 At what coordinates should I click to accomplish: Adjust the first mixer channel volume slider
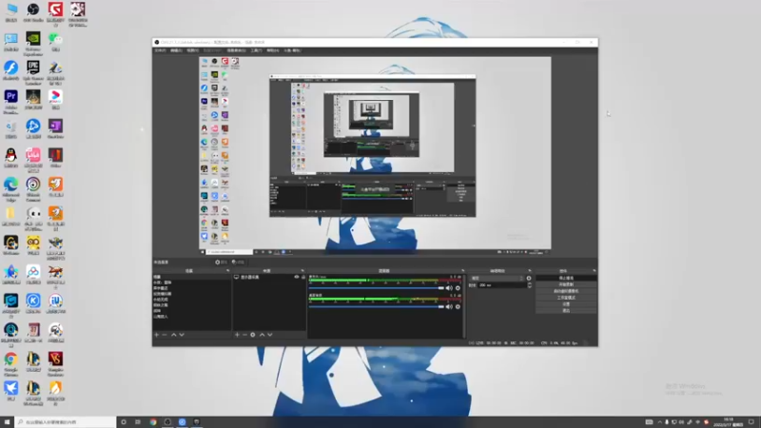[377, 288]
